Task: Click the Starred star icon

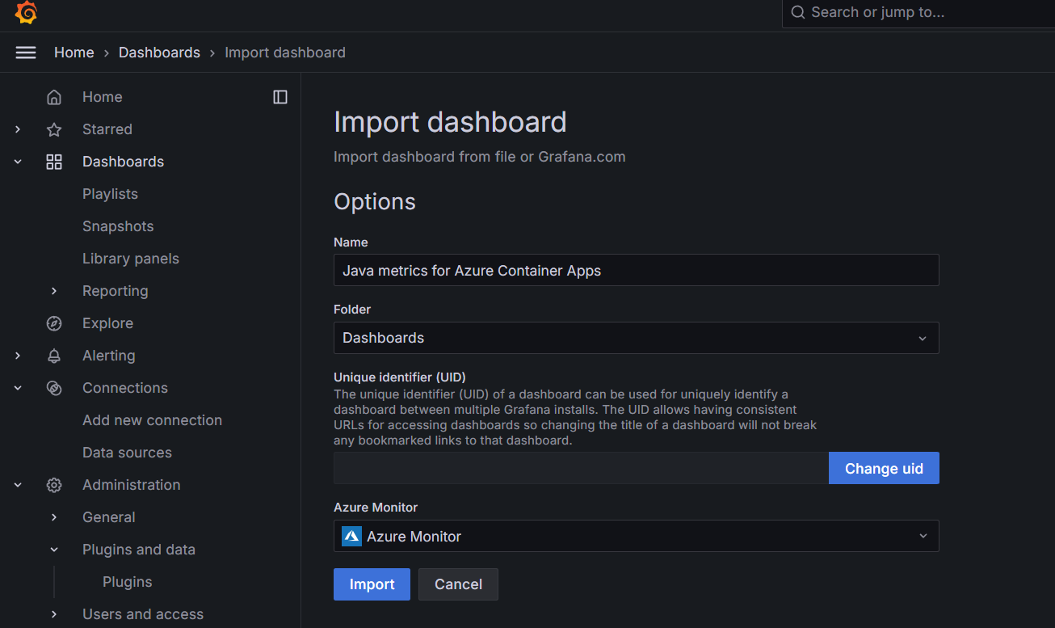Action: coord(54,129)
